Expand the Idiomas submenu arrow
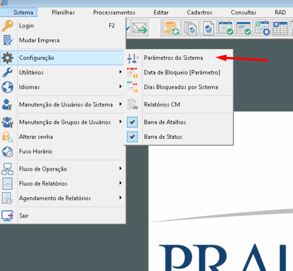 coord(121,86)
